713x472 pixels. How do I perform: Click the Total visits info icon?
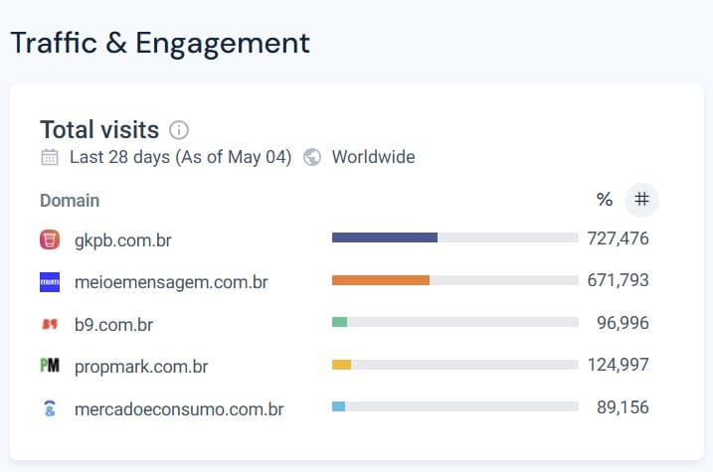click(179, 130)
